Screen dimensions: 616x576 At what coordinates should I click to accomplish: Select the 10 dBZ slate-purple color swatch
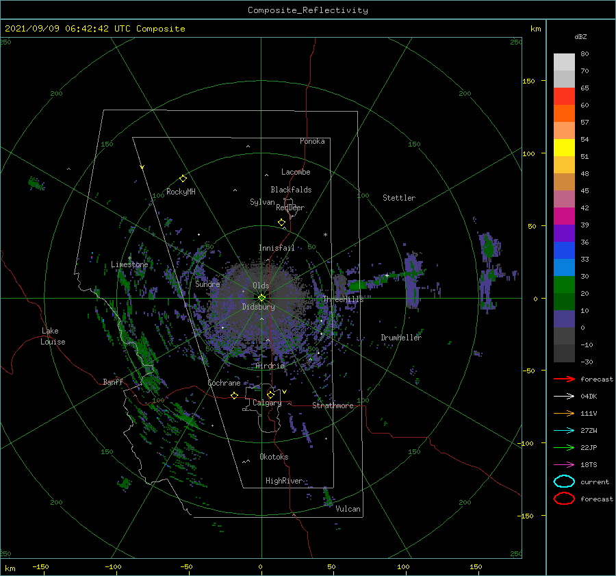pos(564,319)
